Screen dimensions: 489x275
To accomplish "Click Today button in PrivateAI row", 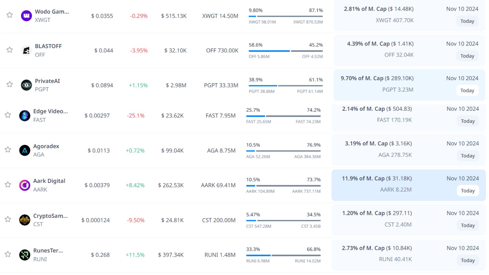I will [467, 90].
